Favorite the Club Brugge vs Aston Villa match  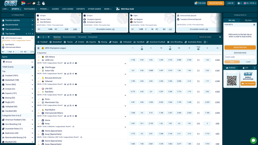pyautogui.click(x=38, y=71)
